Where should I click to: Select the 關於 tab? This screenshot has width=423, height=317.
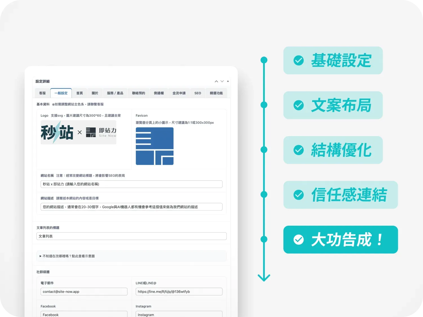point(95,93)
